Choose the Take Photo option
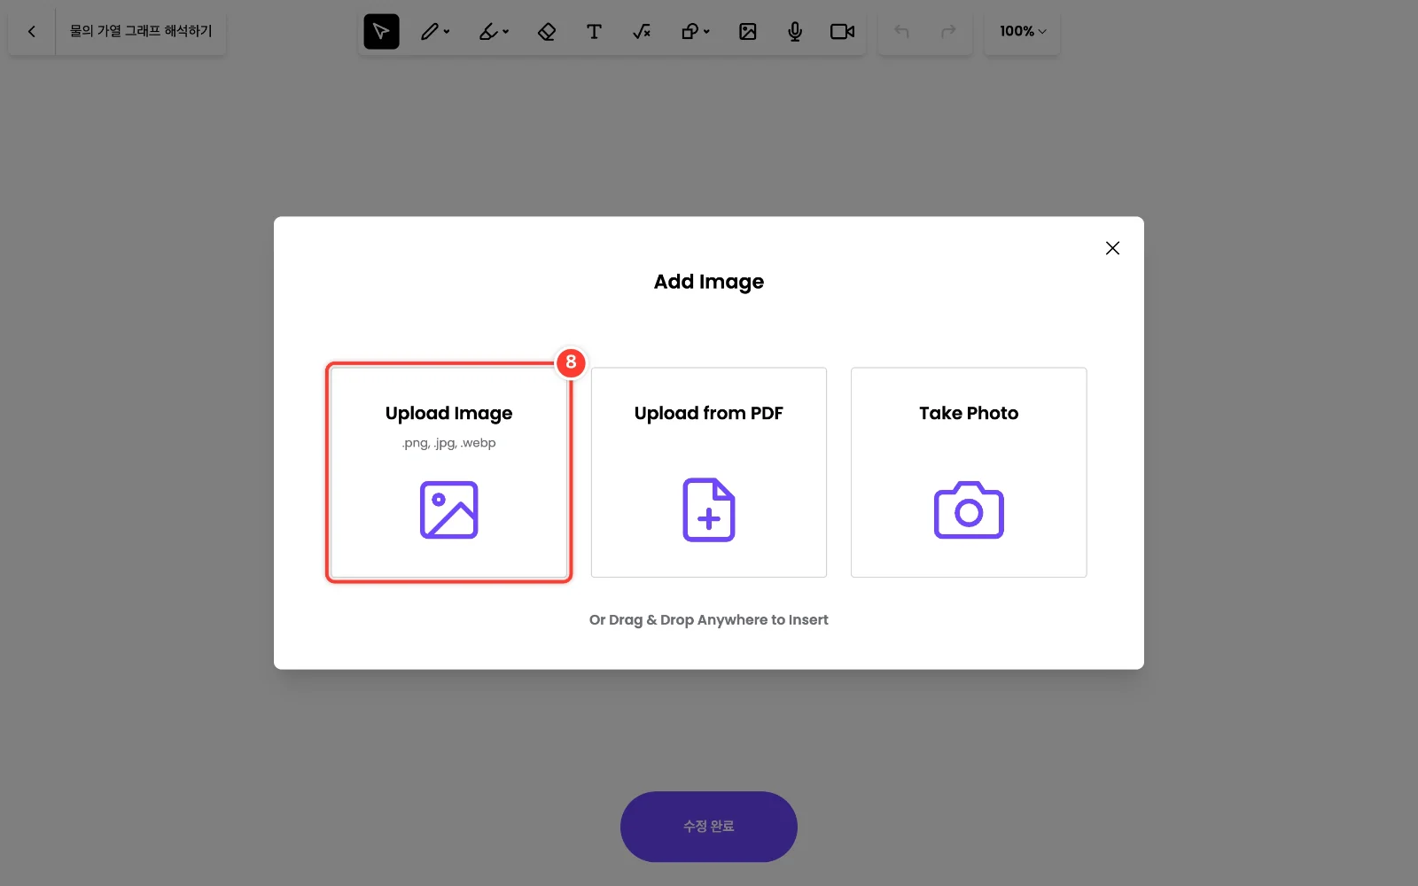 969,472
